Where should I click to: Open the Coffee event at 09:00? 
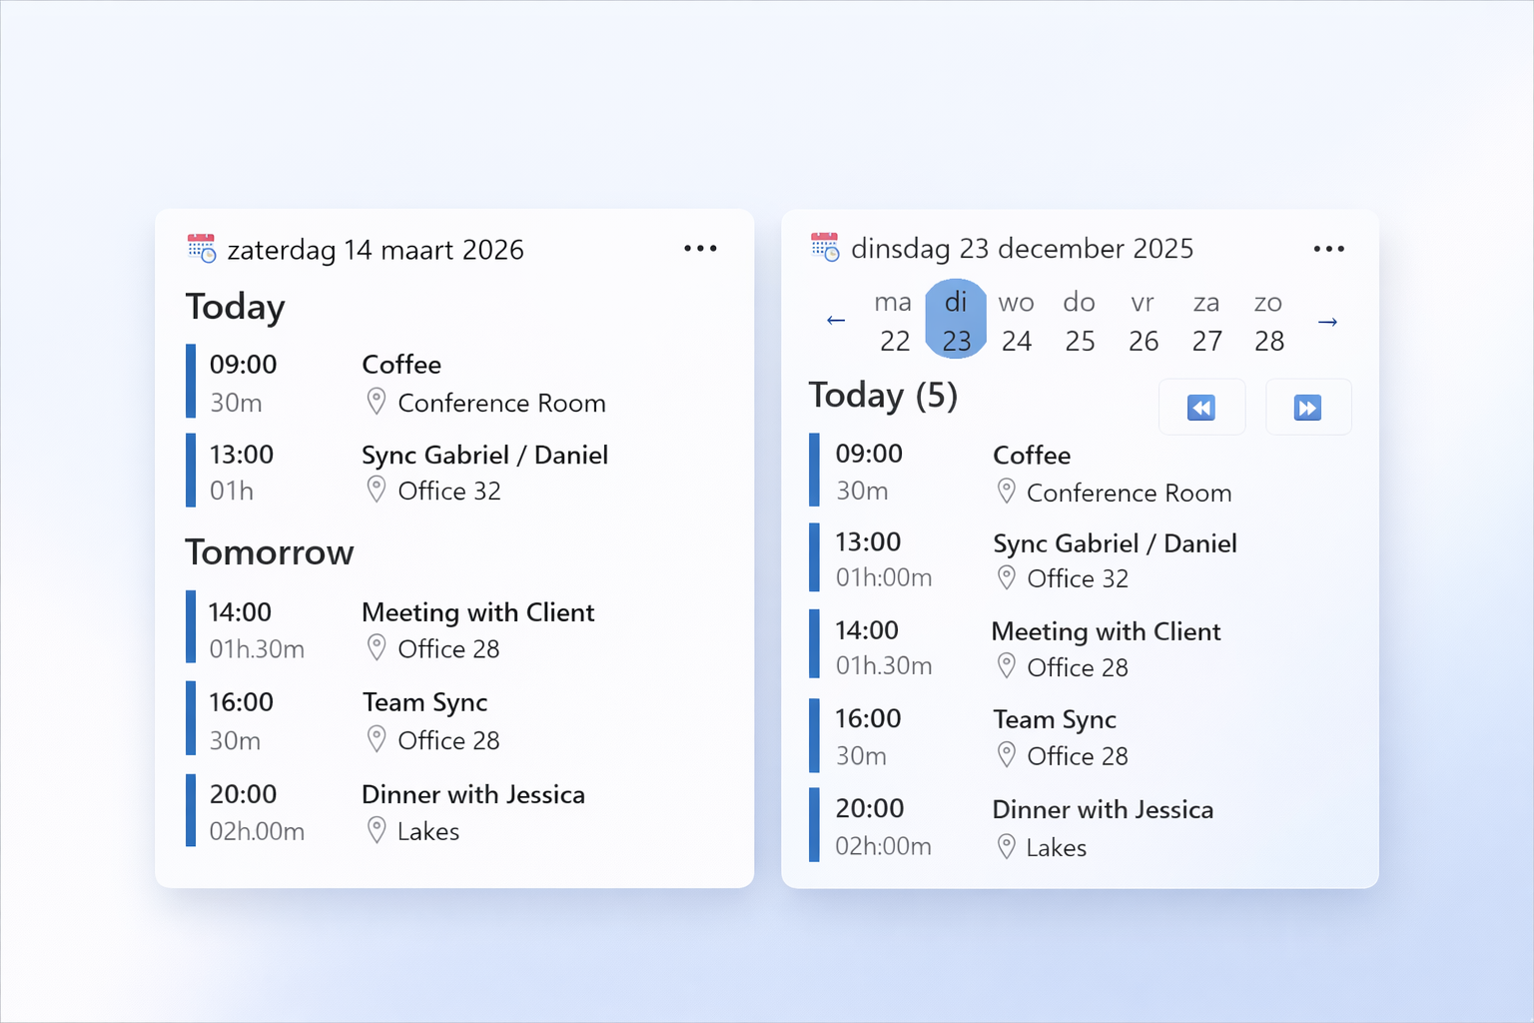[401, 364]
